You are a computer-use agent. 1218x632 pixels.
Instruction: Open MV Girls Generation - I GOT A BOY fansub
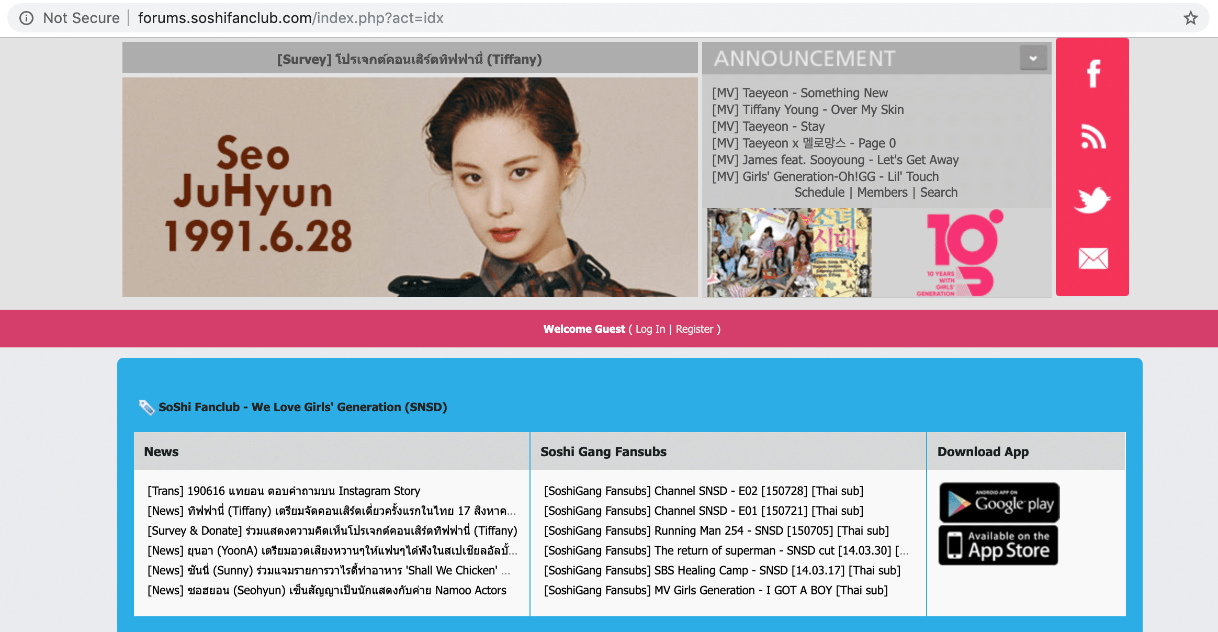point(716,590)
